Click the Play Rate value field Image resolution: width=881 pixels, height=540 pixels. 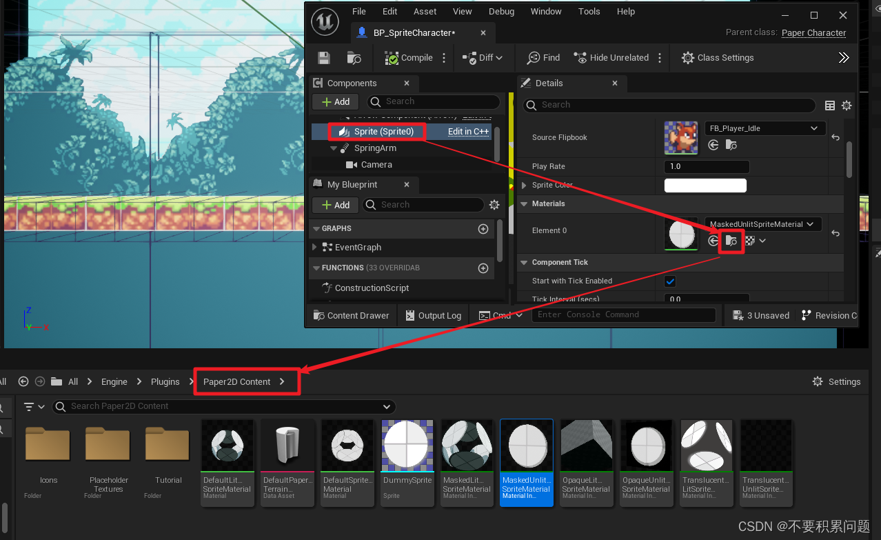[x=707, y=166]
